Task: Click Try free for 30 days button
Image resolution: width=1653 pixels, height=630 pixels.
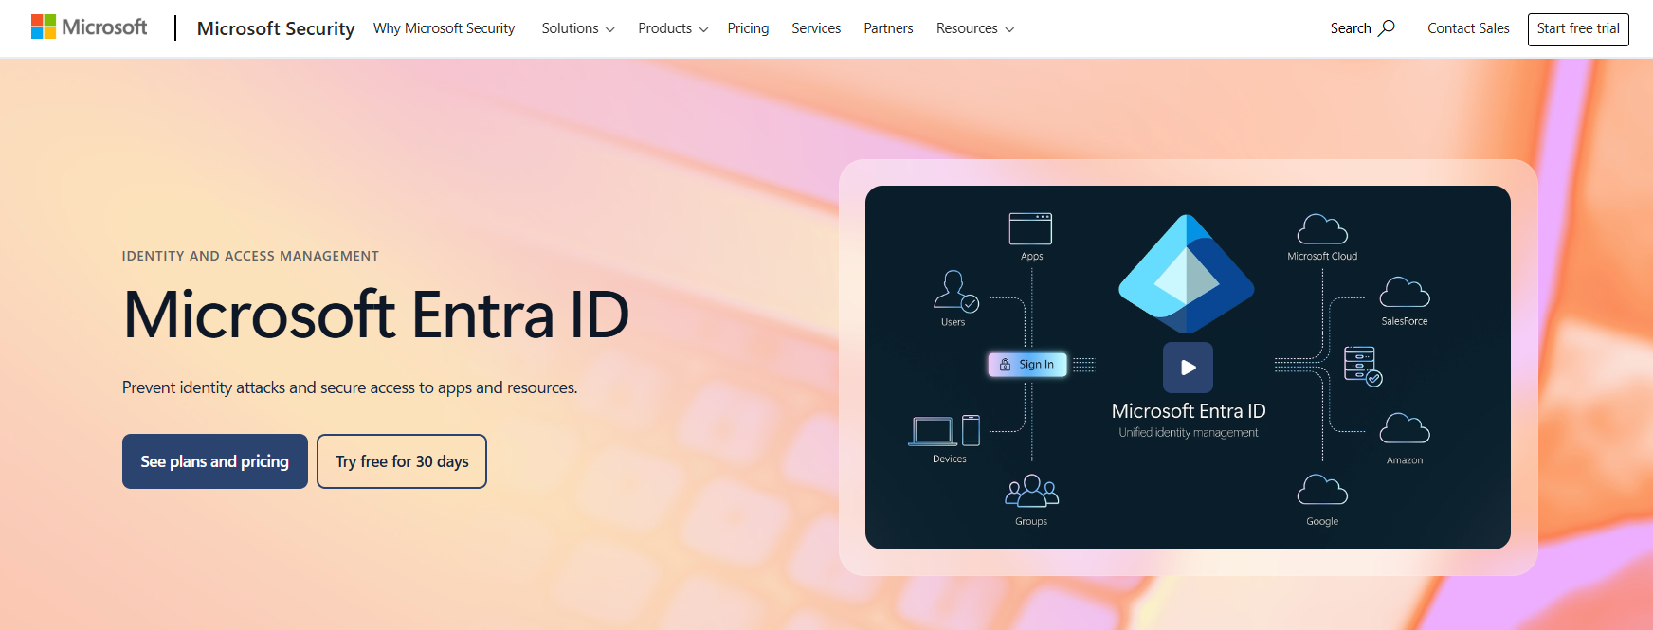Action: point(402,461)
